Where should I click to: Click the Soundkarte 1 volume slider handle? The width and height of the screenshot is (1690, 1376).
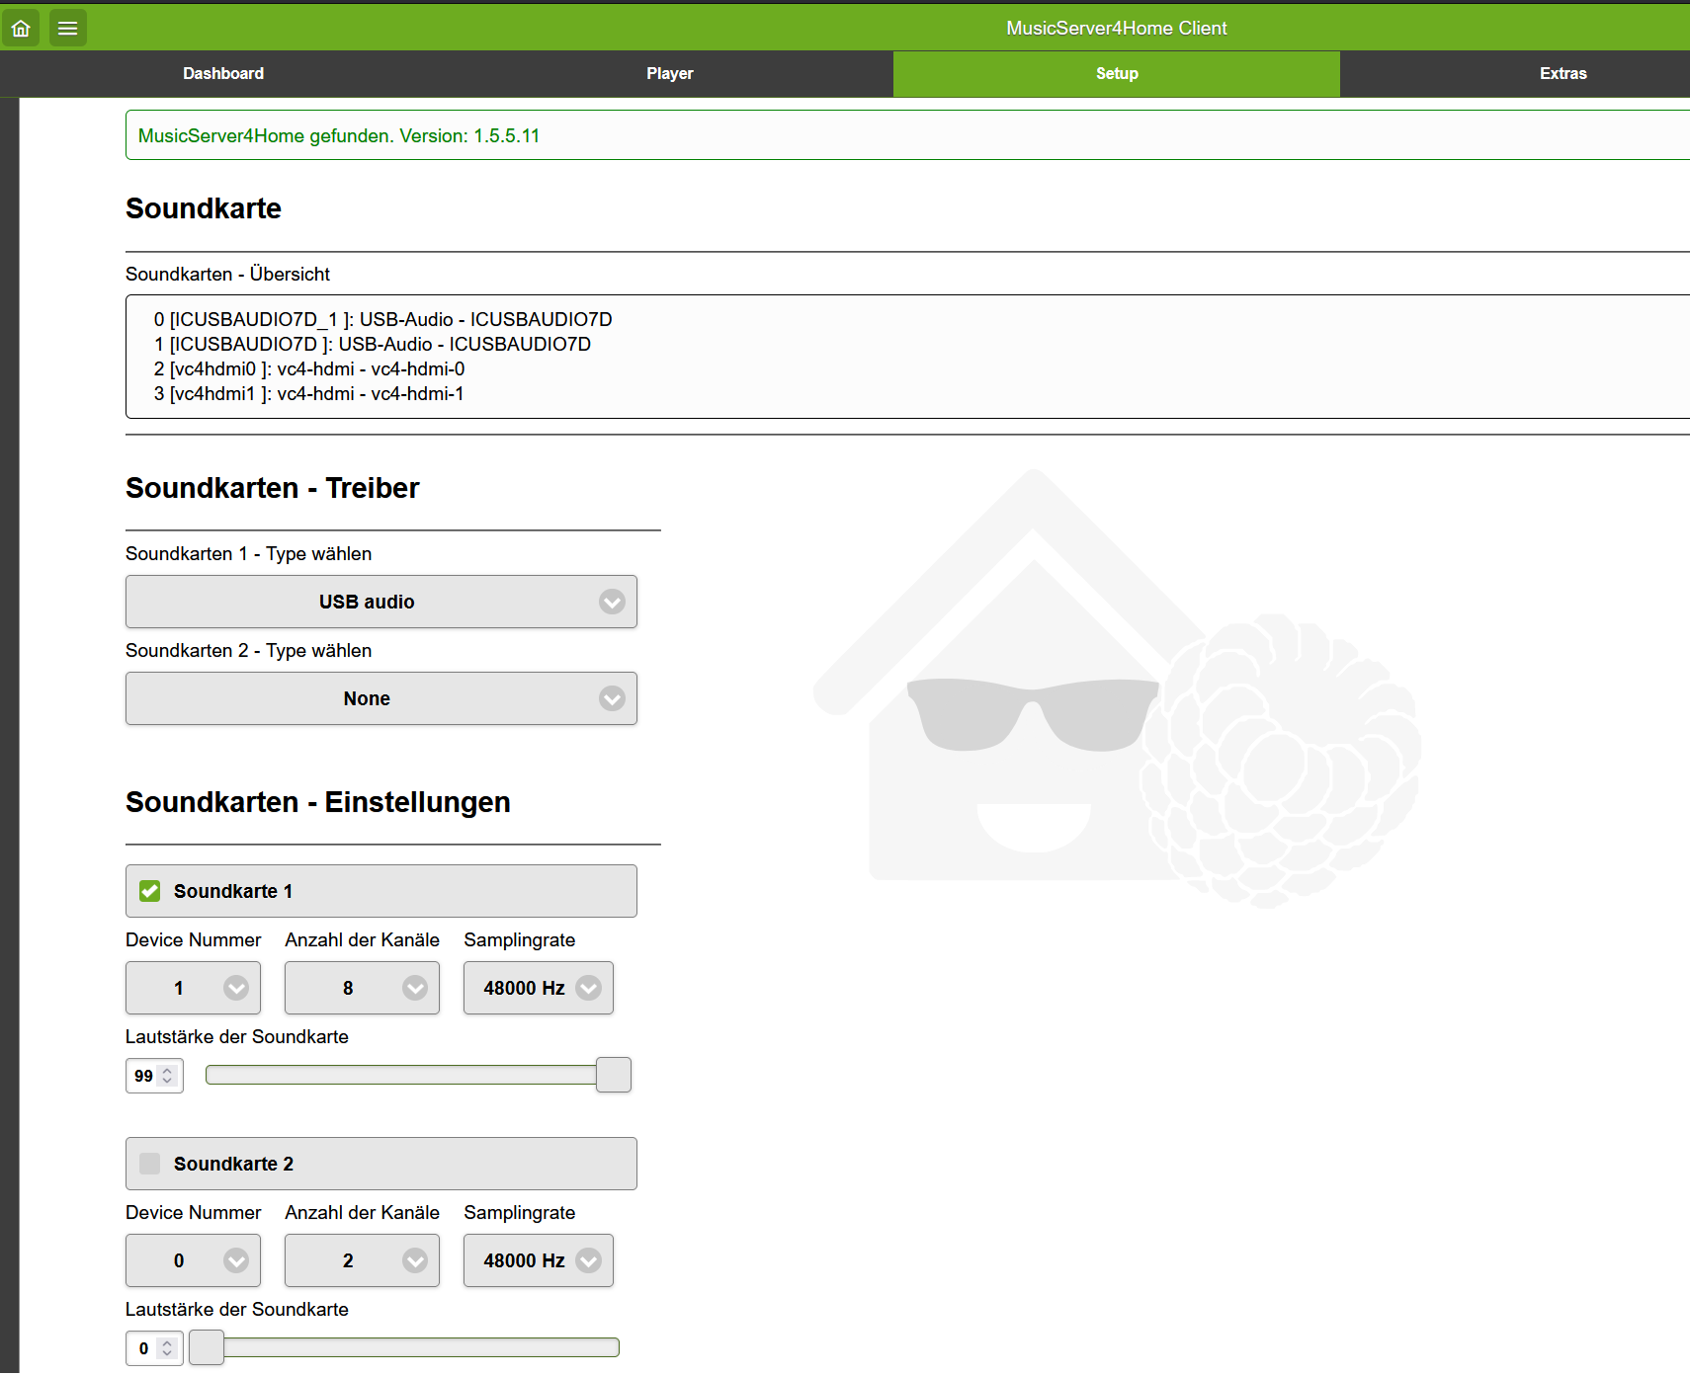(614, 1075)
